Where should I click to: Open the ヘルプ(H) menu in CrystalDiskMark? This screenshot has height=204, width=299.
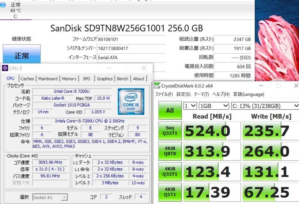point(221,94)
